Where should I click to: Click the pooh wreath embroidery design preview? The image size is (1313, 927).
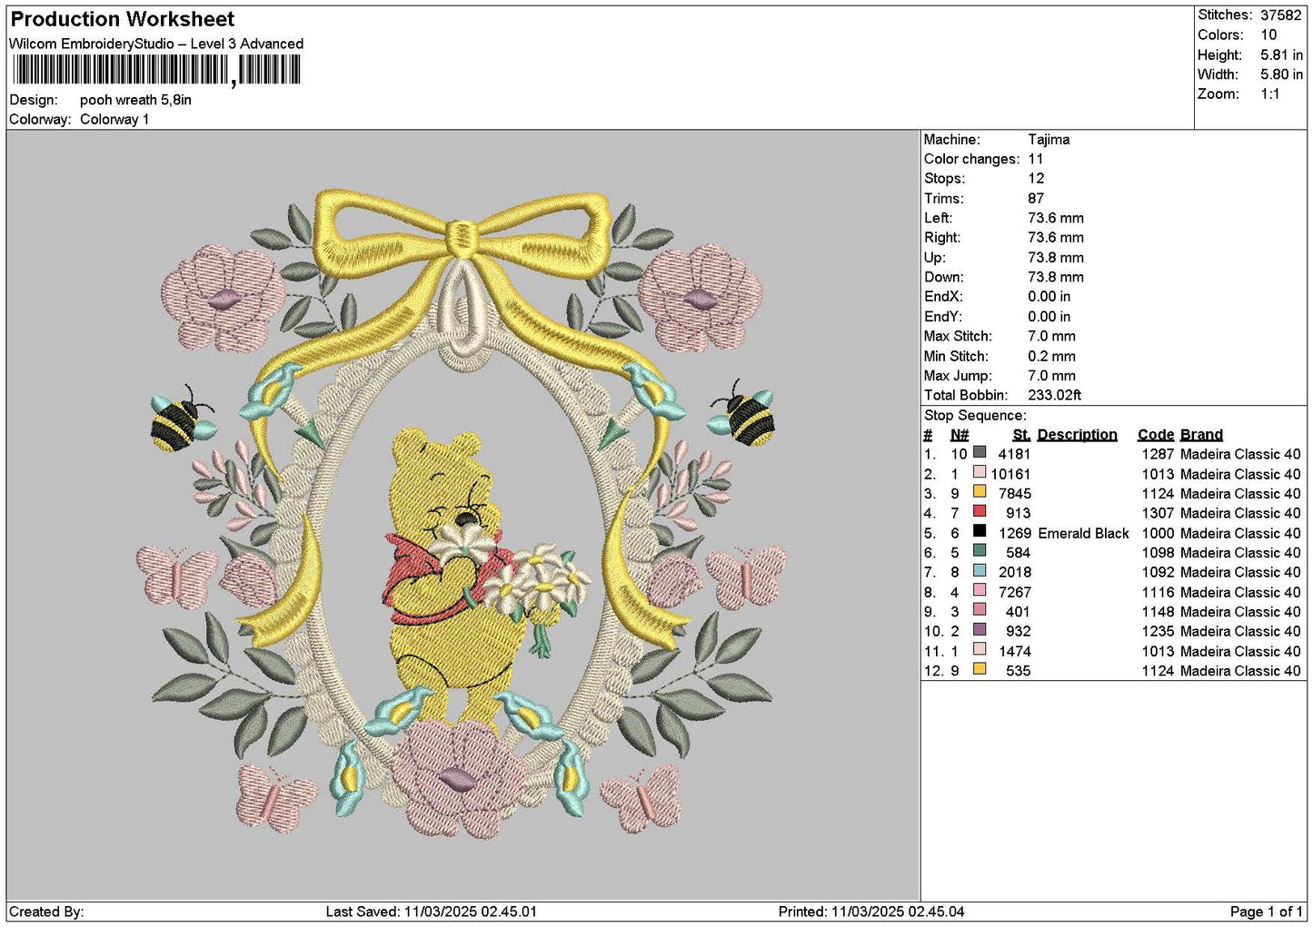[x=463, y=513]
